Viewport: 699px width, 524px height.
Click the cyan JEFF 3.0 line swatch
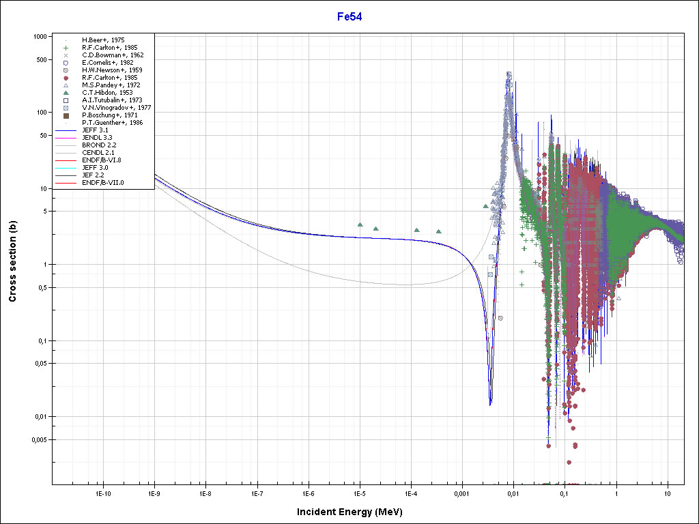click(x=66, y=168)
